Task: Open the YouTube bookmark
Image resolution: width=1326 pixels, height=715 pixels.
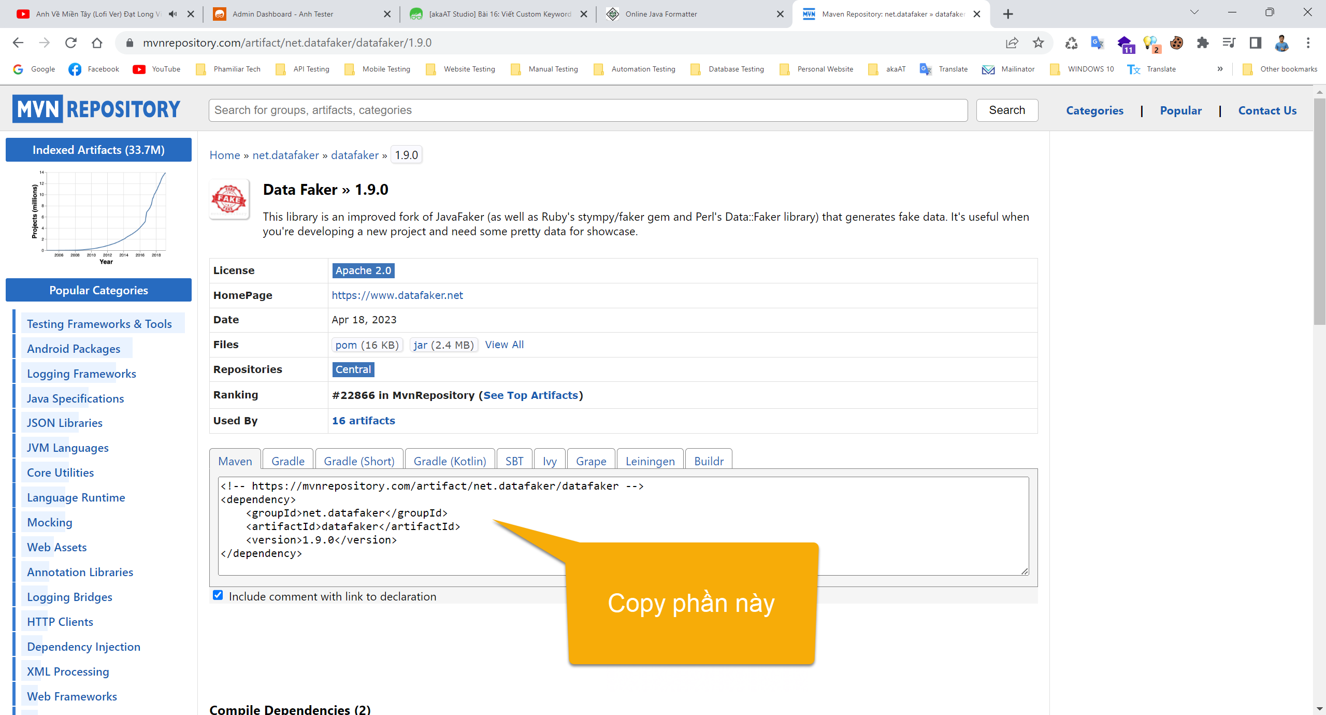Action: click(x=156, y=69)
